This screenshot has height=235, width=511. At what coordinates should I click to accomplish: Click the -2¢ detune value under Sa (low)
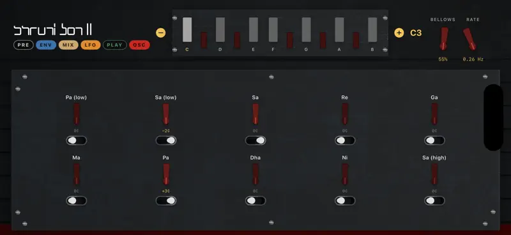tap(166, 131)
